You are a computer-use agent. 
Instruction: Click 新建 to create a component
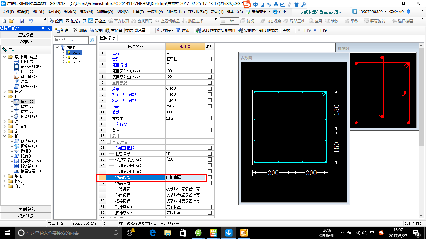pos(63,30)
